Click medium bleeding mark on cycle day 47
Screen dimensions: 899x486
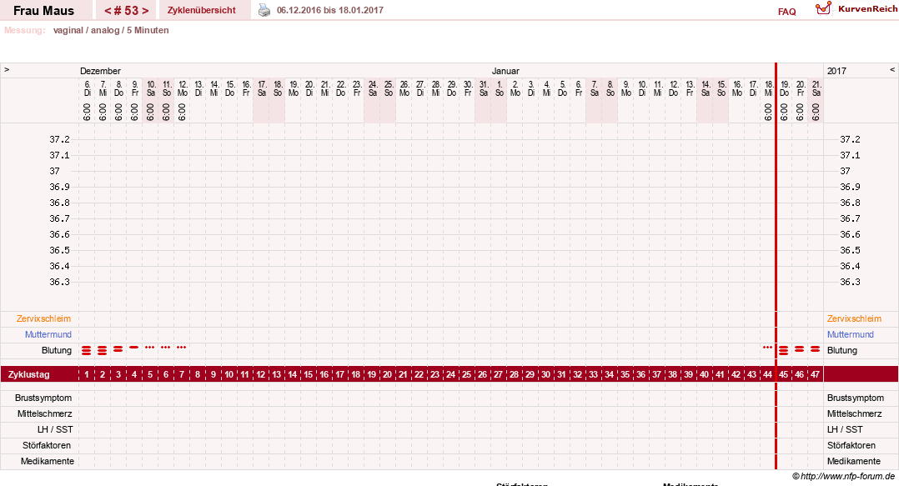pyautogui.click(x=816, y=348)
